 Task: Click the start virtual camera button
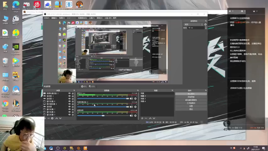coord(191,100)
